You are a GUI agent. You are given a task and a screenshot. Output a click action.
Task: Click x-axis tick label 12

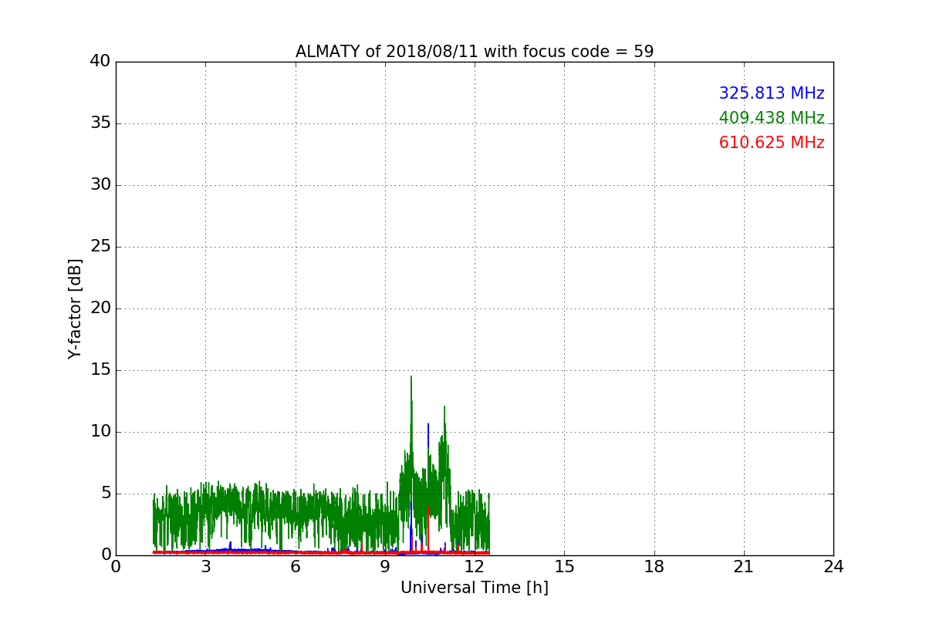pos(475,567)
